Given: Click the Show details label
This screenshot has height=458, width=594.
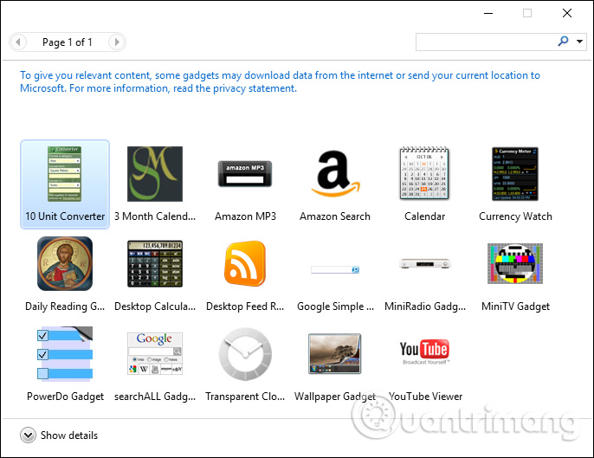Looking at the screenshot, I should [x=69, y=435].
